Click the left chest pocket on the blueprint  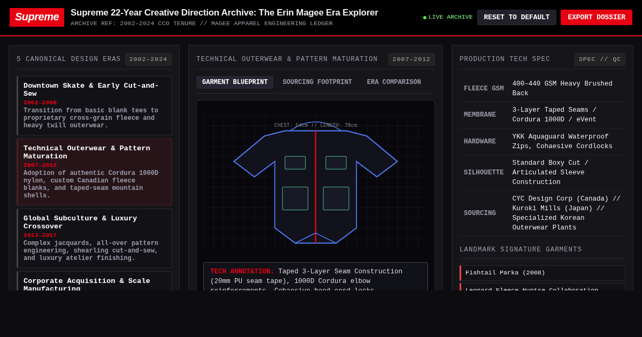pyautogui.click(x=295, y=163)
